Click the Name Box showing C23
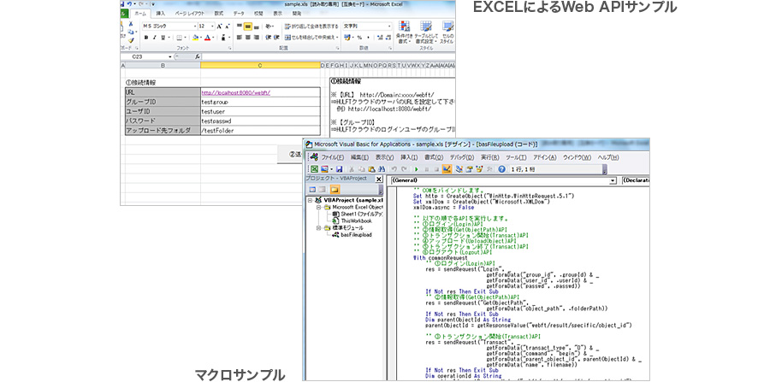Image resolution: width=770 pixels, height=382 pixels. (137, 57)
